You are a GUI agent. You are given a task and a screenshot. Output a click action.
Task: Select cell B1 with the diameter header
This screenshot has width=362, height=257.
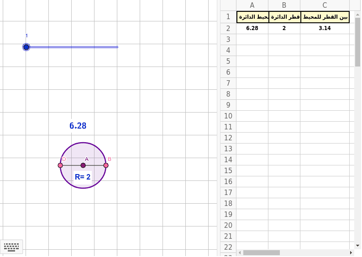[x=285, y=17]
